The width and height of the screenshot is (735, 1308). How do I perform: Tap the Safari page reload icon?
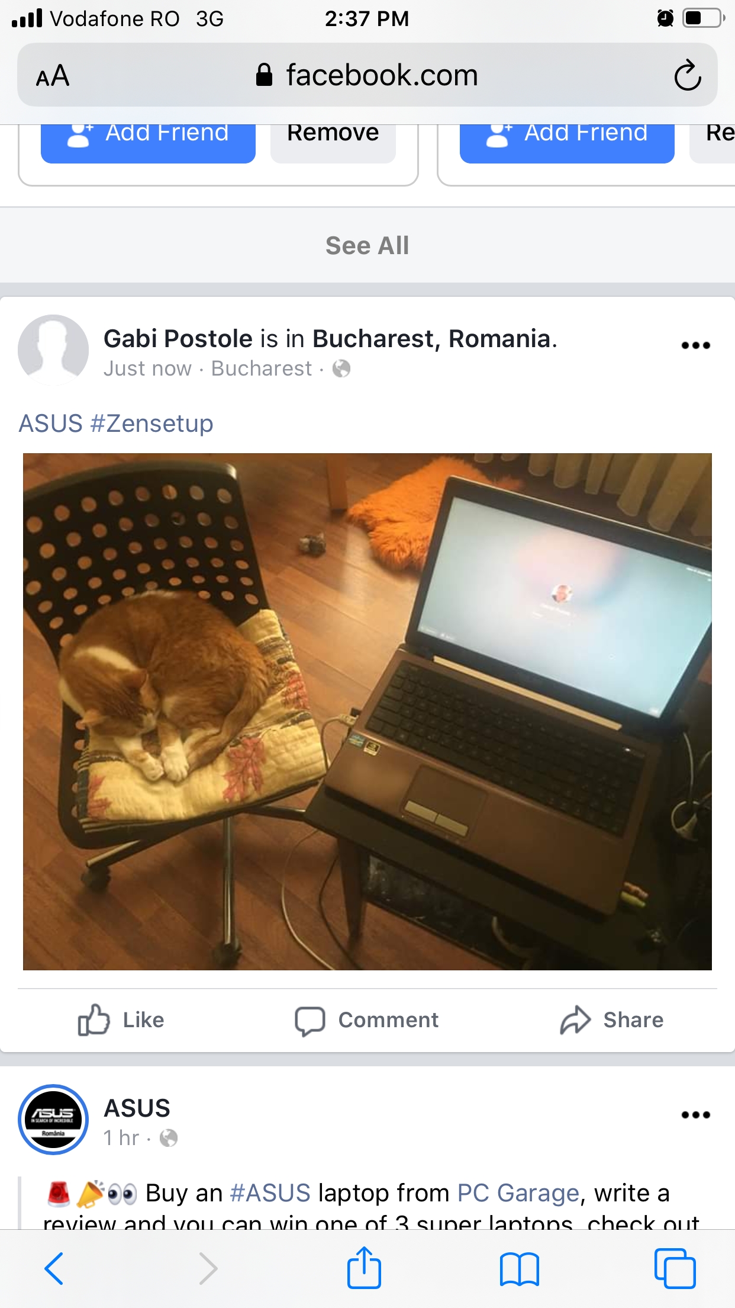[x=687, y=75]
